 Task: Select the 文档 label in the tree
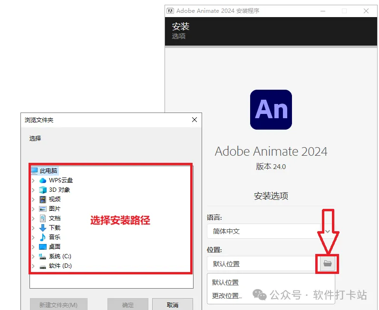(55, 218)
